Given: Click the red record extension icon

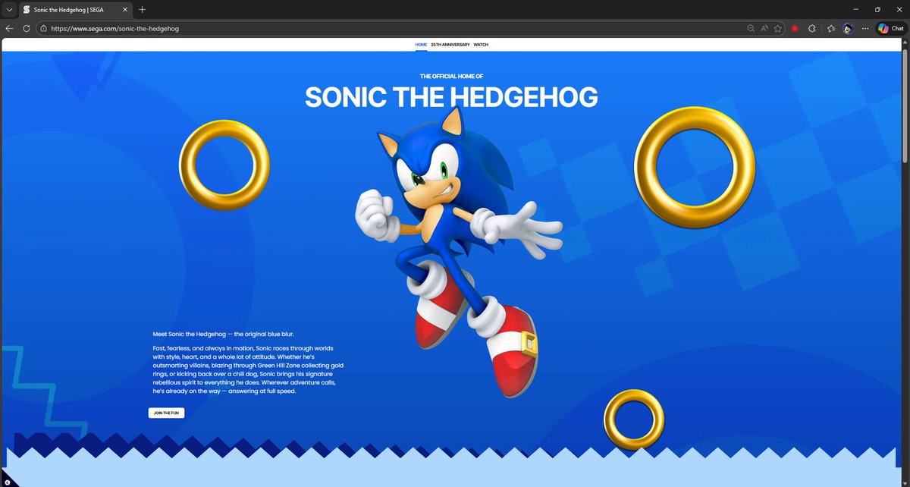Looking at the screenshot, I should point(795,28).
